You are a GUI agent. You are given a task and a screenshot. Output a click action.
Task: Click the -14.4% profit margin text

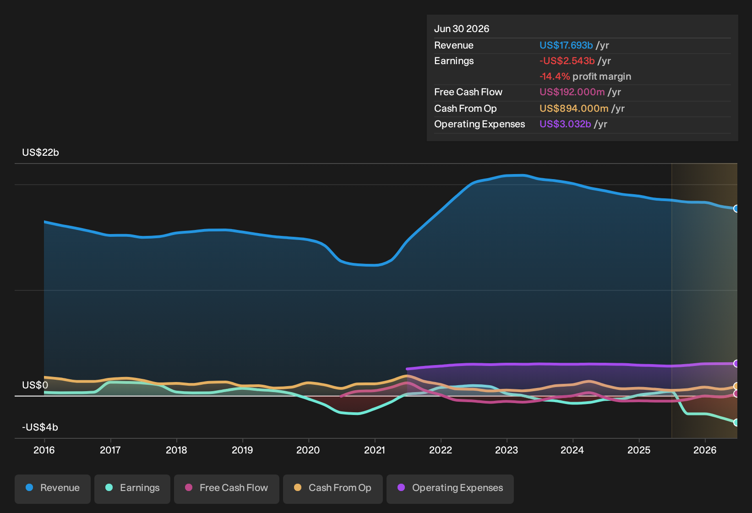[x=585, y=76]
